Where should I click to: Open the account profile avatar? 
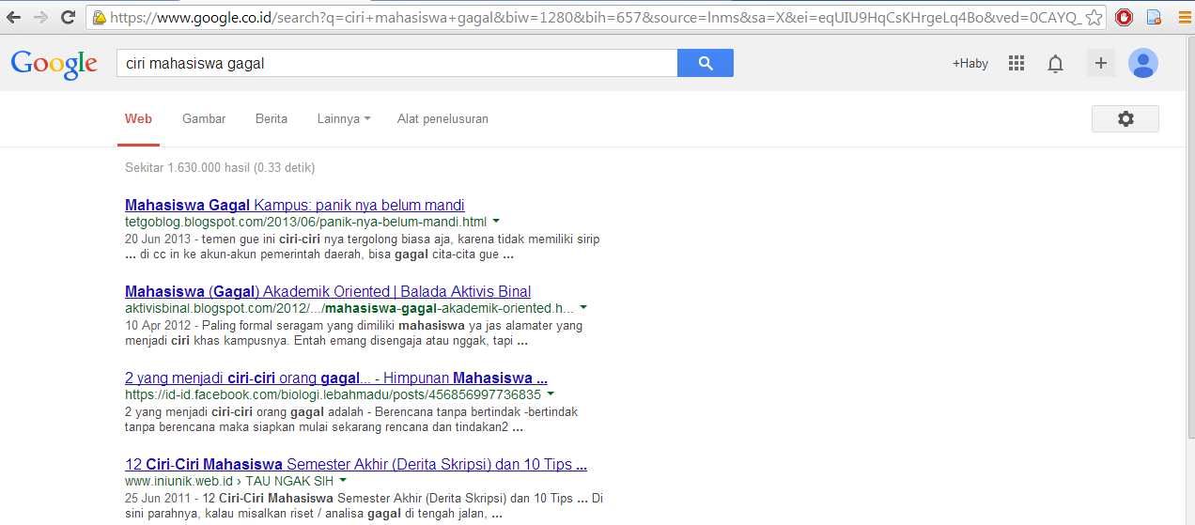pos(1143,63)
